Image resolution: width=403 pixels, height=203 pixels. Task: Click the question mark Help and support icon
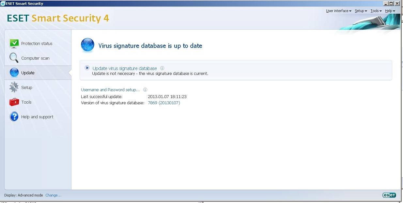(x=14, y=117)
